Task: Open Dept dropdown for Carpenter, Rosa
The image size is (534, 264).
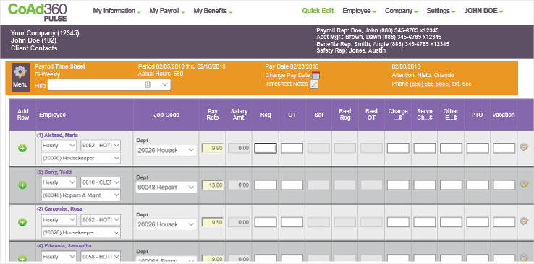Action: [166, 224]
